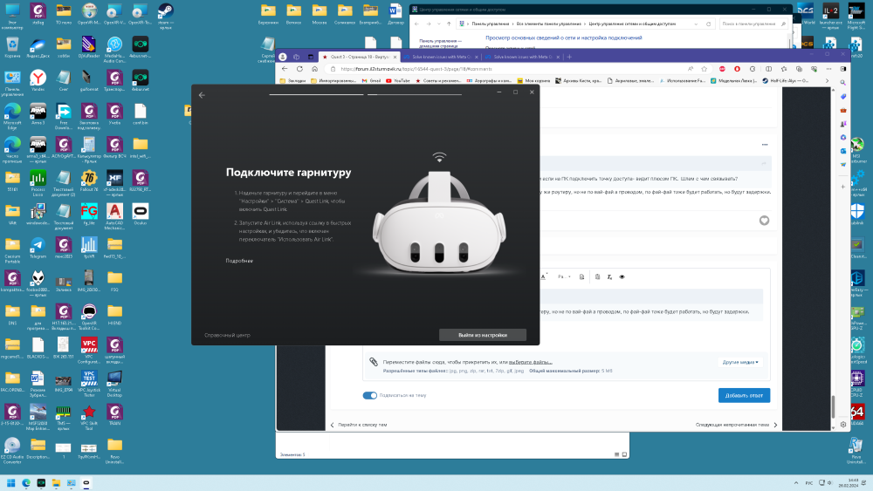
Task: Click the Edge address bar URL
Action: 416,69
